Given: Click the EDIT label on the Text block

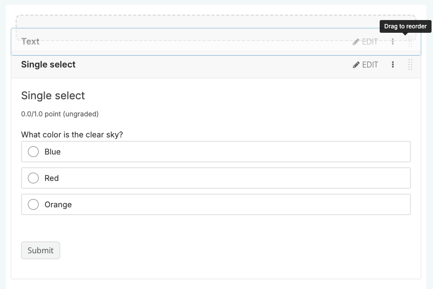Looking at the screenshot, I should tap(370, 42).
